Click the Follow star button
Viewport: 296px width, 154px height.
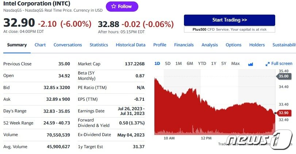pos(122,7)
